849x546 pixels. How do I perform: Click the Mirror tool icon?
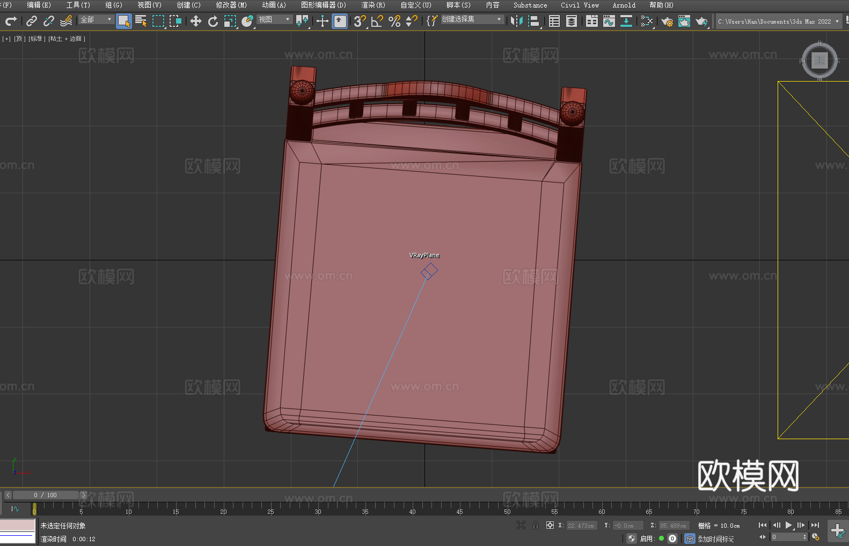tap(517, 21)
